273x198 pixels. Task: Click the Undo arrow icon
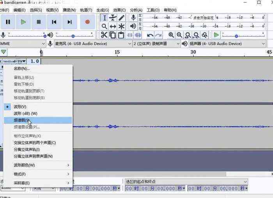coord(150,35)
